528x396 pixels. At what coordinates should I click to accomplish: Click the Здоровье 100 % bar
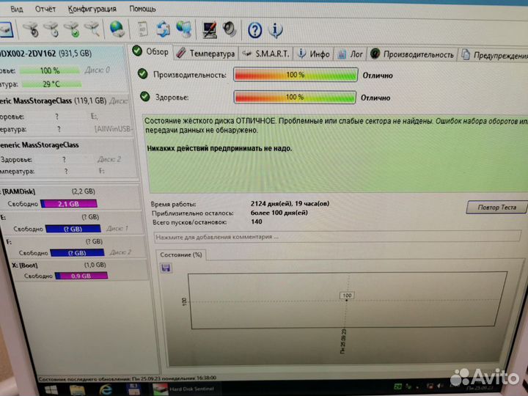coord(295,98)
